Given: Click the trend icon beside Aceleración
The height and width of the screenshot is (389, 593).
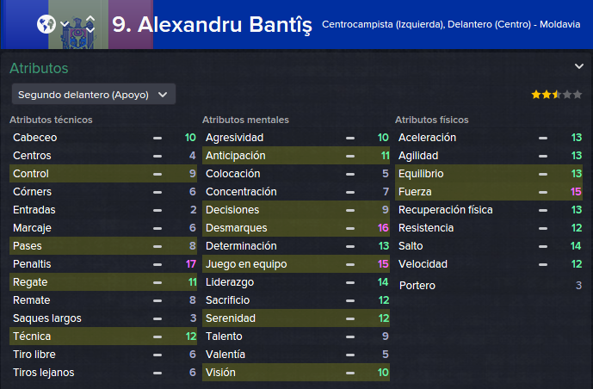Looking at the screenshot, I should pyautogui.click(x=543, y=138).
